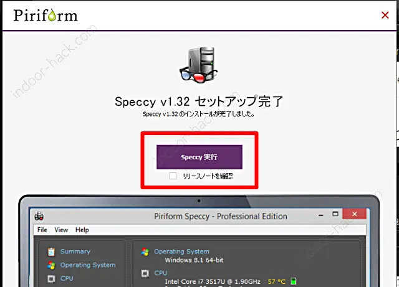The image size is (399, 287).
Task: Click the Summary clipboard icon
Action: [51, 252]
